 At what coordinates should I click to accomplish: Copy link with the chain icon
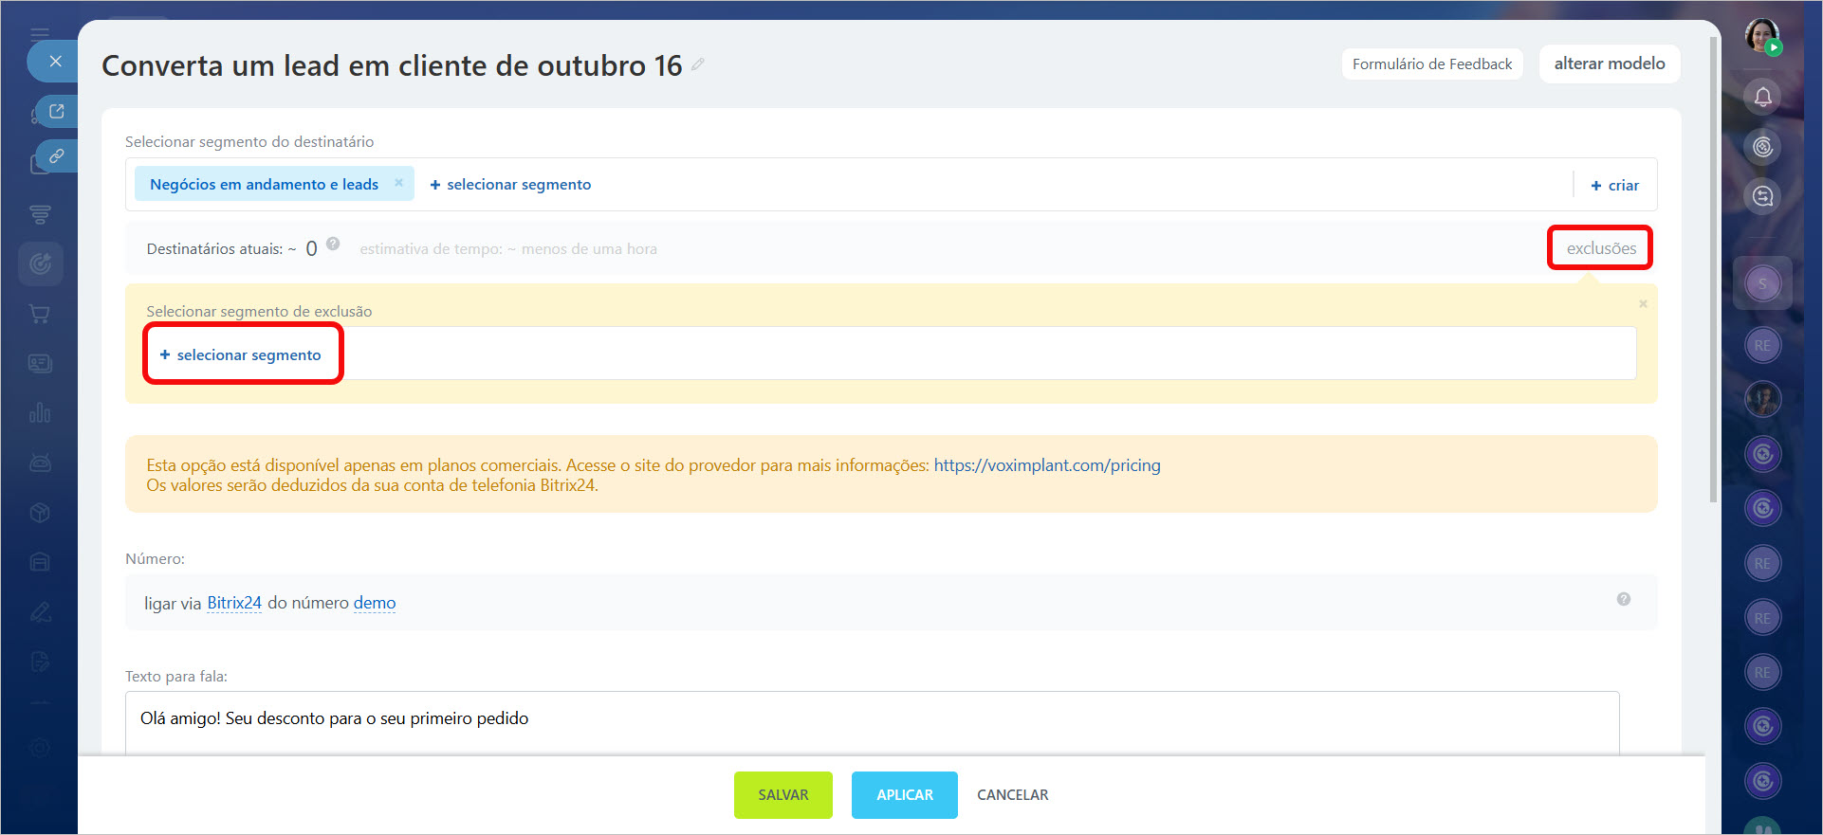coord(57,156)
